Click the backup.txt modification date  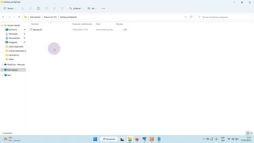coord(80,30)
